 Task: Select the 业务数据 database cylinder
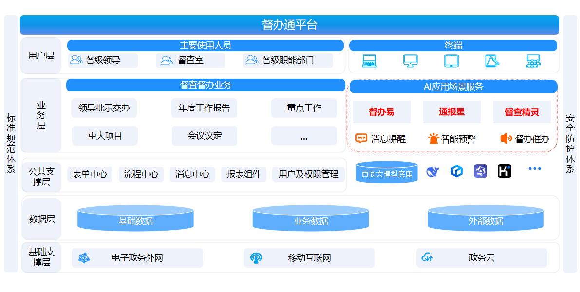pyautogui.click(x=311, y=219)
